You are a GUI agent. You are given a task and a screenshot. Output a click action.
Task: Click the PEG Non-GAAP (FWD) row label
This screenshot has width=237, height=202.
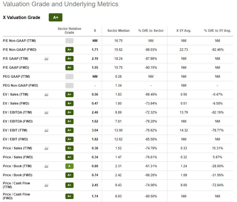[x=20, y=86]
